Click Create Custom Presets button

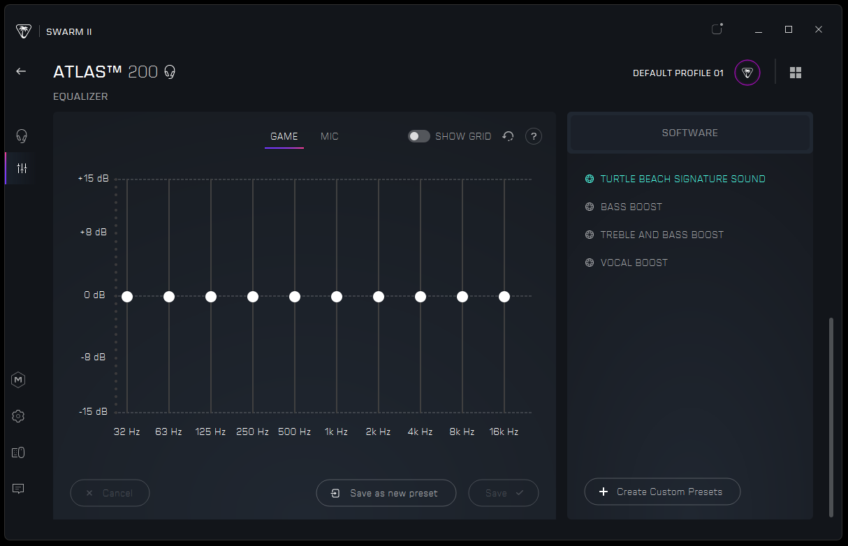[662, 492]
